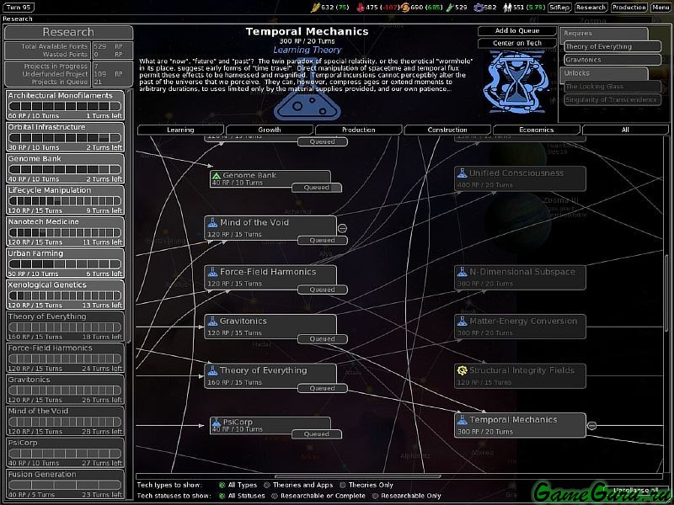Image resolution: width=674 pixels, height=505 pixels.
Task: Click the Temporal Mechanics hourglass artwork
Action: click(516, 82)
